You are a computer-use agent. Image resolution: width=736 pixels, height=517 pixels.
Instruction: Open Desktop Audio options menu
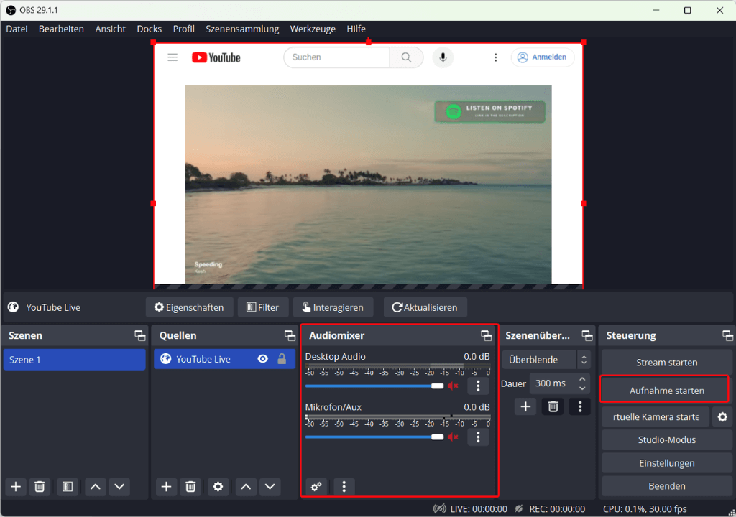(478, 386)
